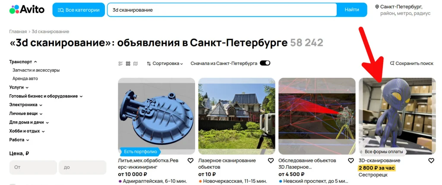
Task: Open Все категории menu button
Action: click(x=79, y=10)
